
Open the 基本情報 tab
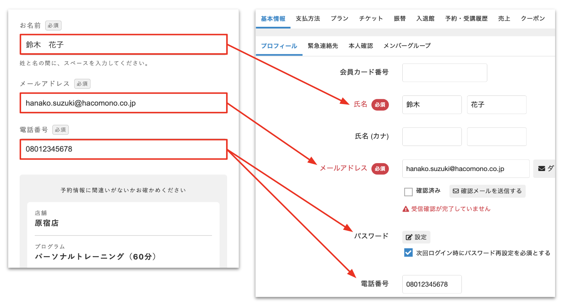coord(273,19)
